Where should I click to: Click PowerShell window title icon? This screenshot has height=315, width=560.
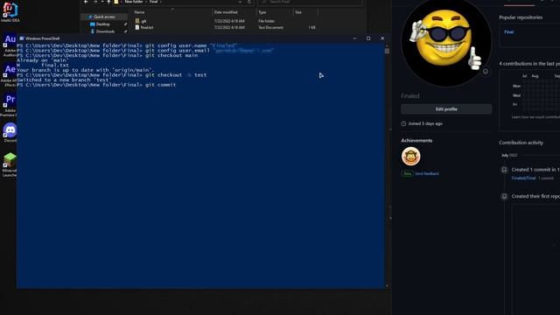pos(22,38)
